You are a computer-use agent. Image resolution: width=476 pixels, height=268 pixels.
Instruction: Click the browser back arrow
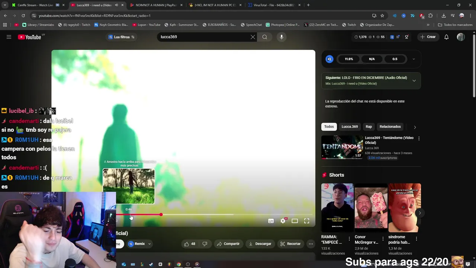point(6,16)
